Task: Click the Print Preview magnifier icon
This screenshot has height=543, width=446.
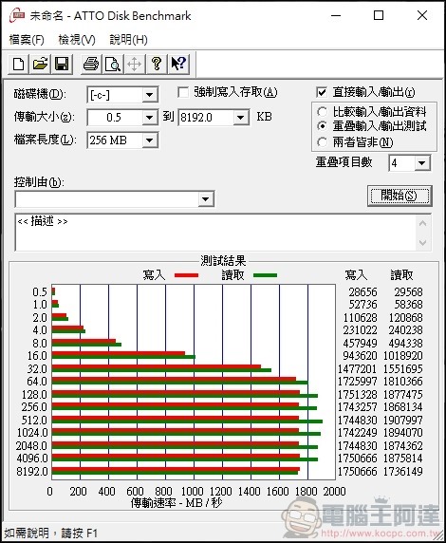Action: point(113,64)
